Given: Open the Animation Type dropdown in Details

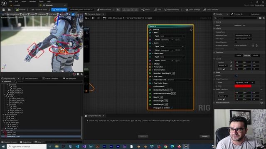Looking at the screenshot, I should [x=243, y=36].
